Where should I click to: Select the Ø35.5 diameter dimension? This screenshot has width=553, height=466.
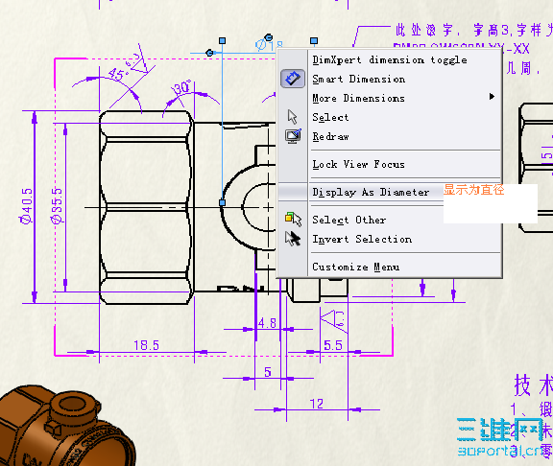click(57, 206)
